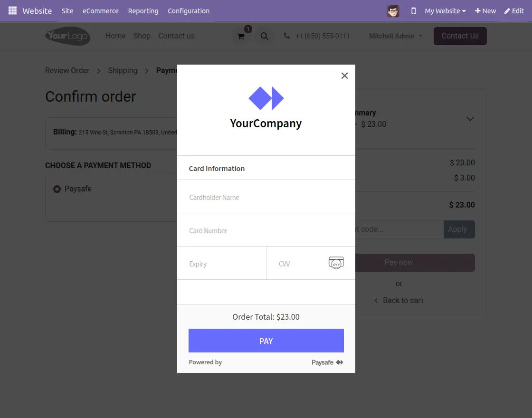Open the My Website dropdown
Screen dimensions: 532x418
point(445,11)
